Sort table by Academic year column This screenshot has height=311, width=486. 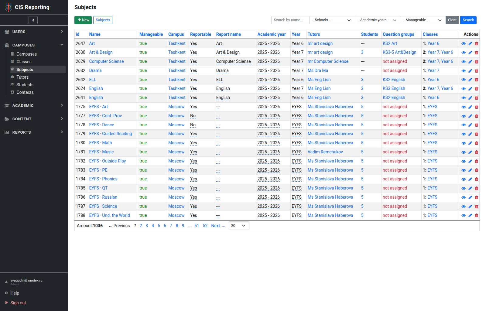tap(272, 34)
